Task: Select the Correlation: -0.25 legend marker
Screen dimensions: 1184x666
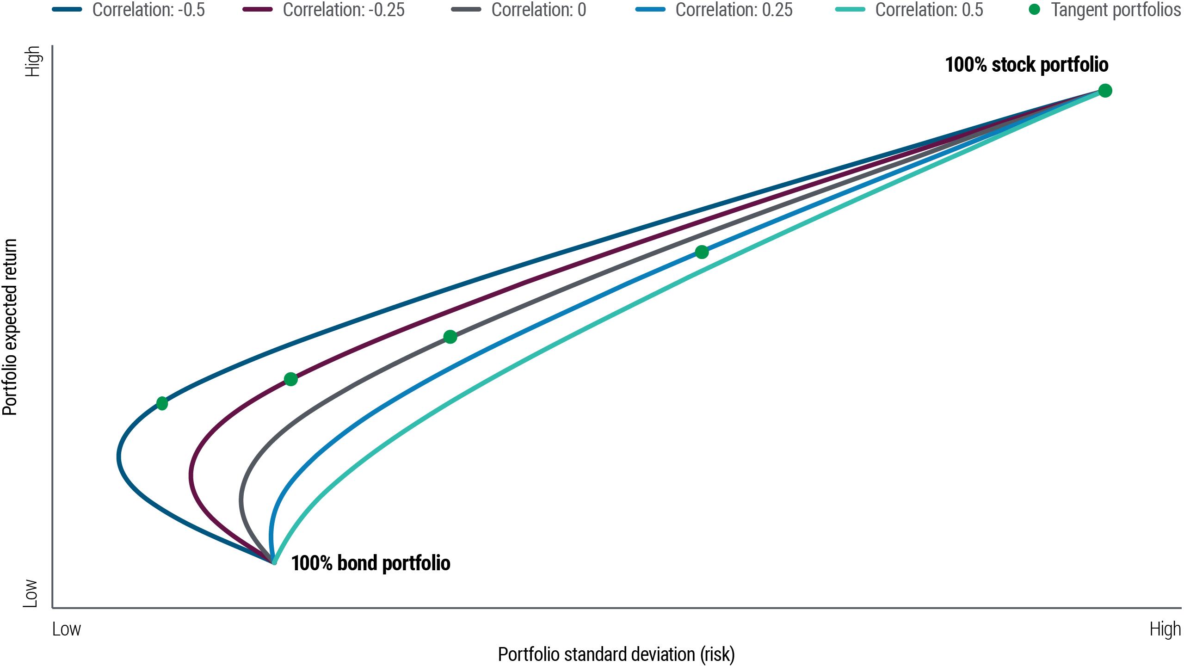Action: pos(258,9)
